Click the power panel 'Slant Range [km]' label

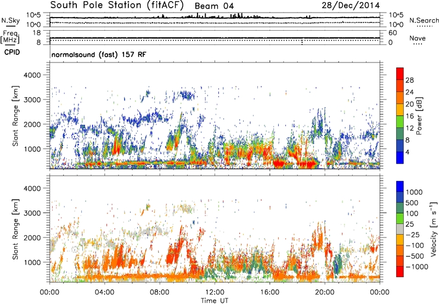point(15,116)
